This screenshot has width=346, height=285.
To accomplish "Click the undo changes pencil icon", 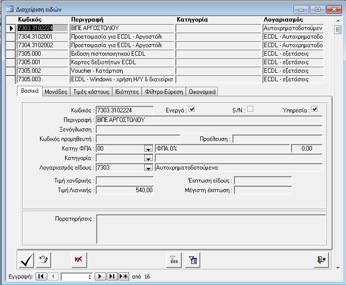I will (x=44, y=259).
